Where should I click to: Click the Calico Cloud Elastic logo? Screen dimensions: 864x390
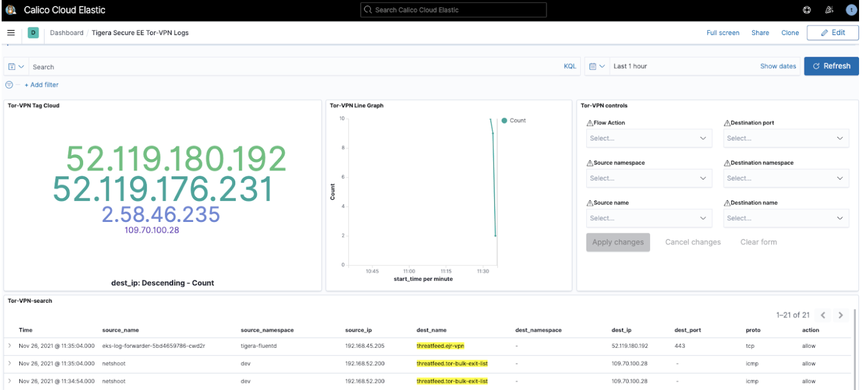(10, 10)
